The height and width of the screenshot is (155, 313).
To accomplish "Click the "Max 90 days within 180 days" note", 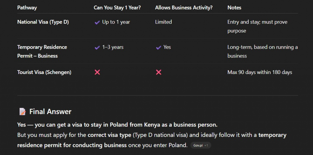I will (260, 72).
